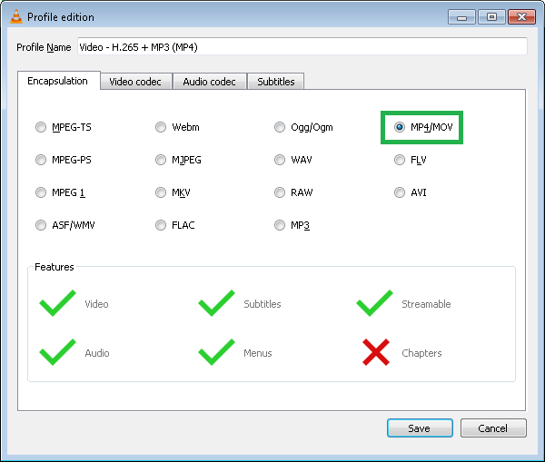The height and width of the screenshot is (462, 545).
Task: Cancel the profile edition dialog
Action: pyautogui.click(x=493, y=428)
